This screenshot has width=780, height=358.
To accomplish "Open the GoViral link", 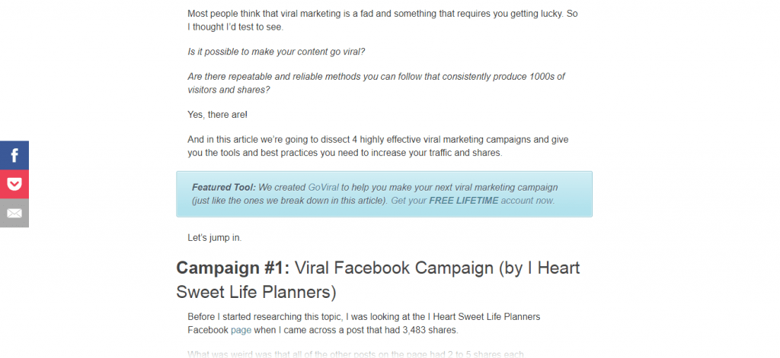I will pos(324,187).
